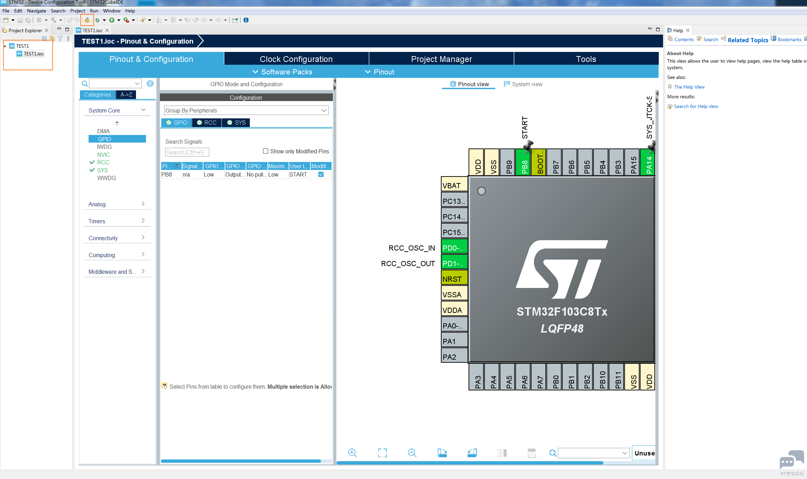Switch to Tools tab
Screen dimensions: 807x479
point(586,59)
